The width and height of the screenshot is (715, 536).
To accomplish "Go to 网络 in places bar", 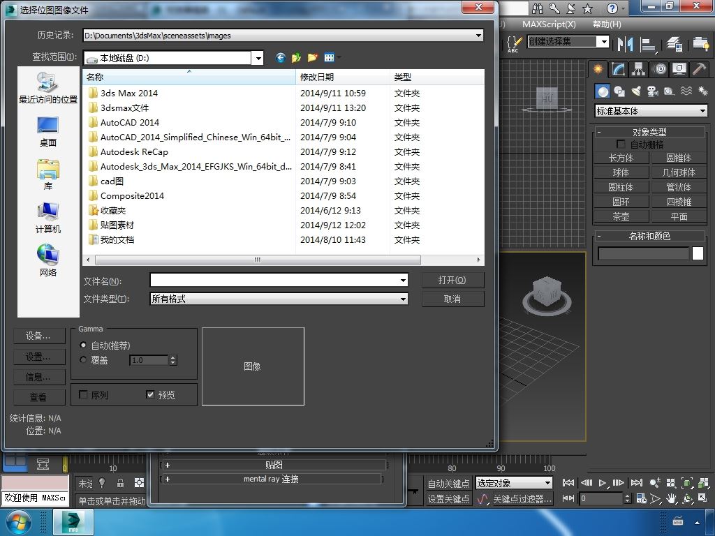I will tap(48, 261).
